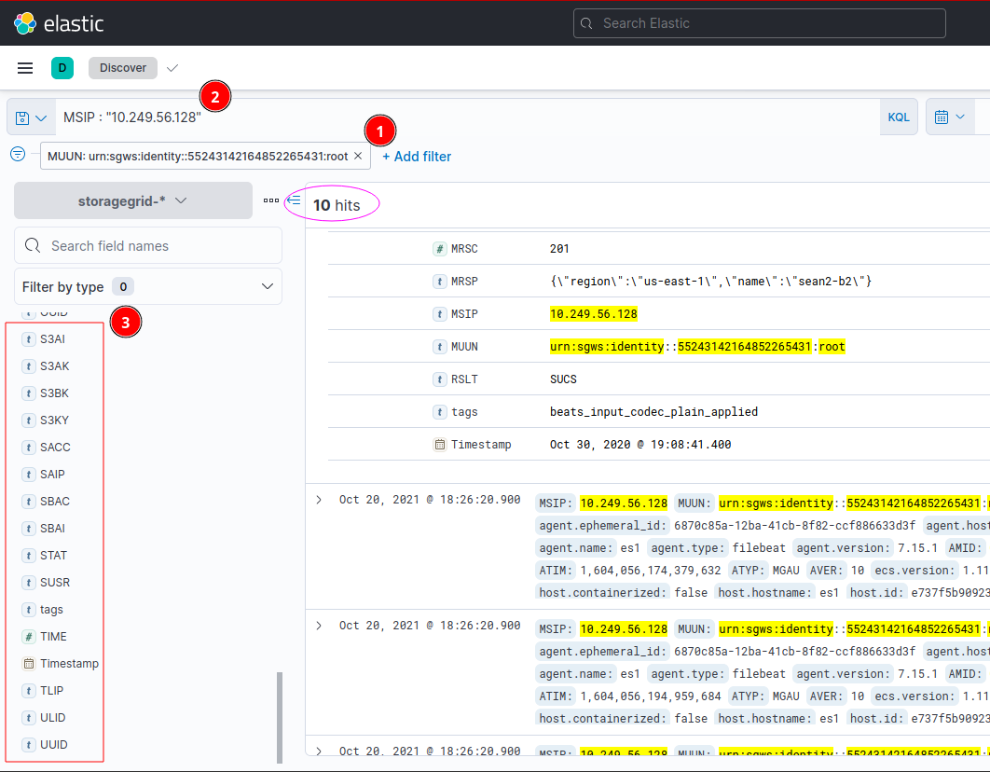This screenshot has height=772, width=990.
Task: Click the MUUN filter pill text
Action: 198,156
